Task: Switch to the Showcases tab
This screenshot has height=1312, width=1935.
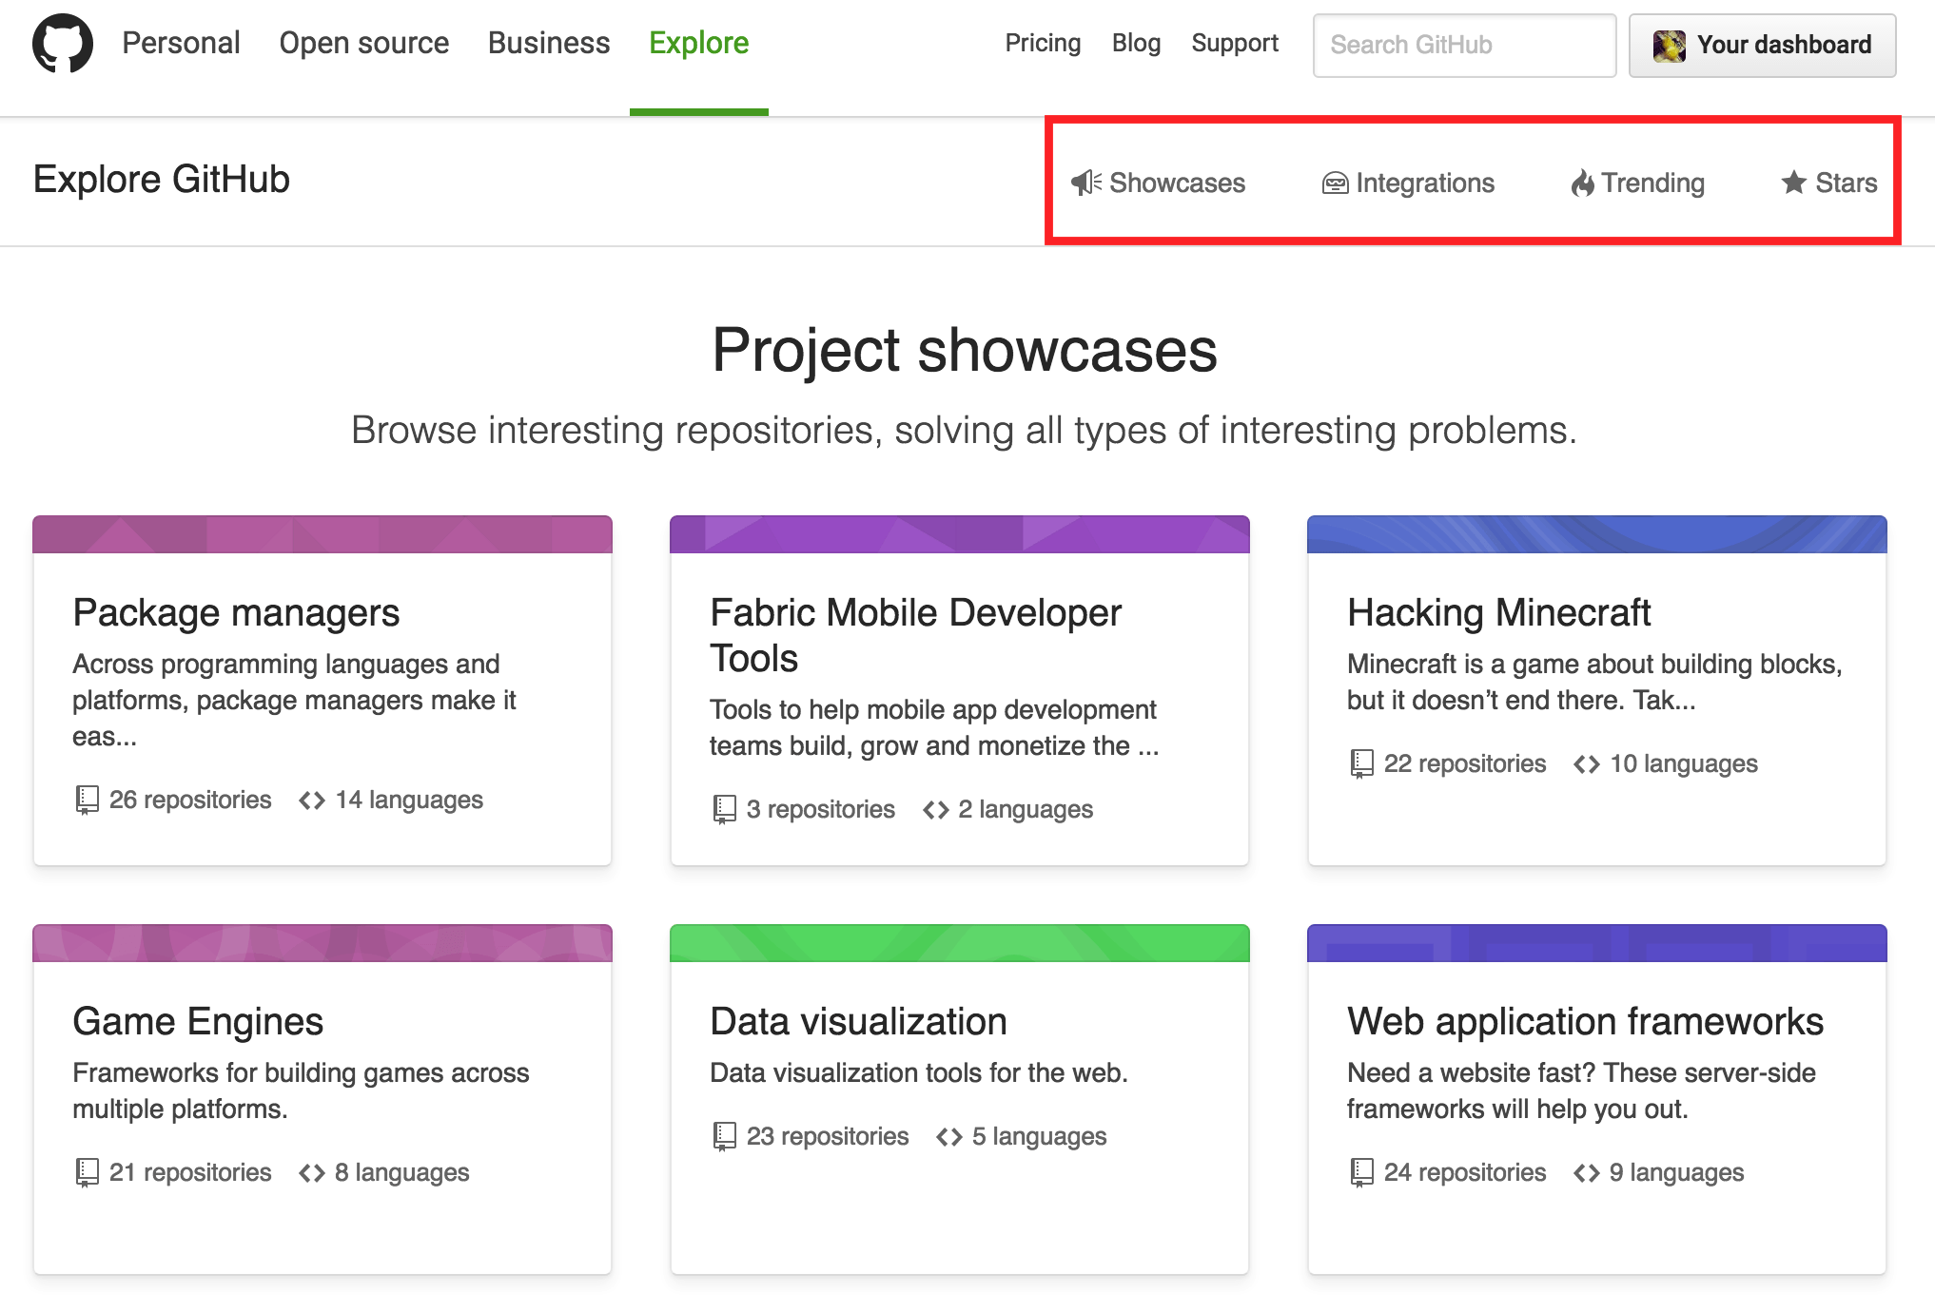Action: tap(1158, 183)
